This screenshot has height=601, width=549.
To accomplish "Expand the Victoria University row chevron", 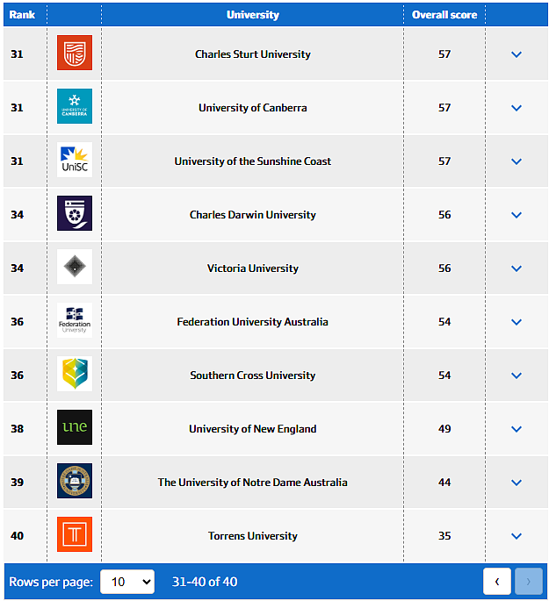I will pos(516,268).
